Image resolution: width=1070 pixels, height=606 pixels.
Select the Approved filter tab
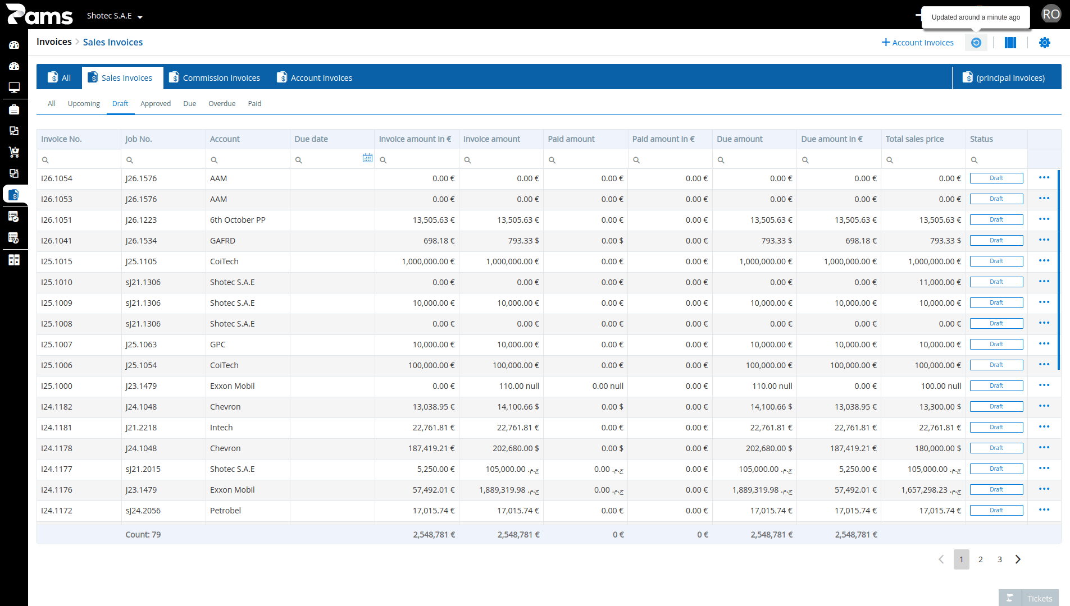coord(156,104)
